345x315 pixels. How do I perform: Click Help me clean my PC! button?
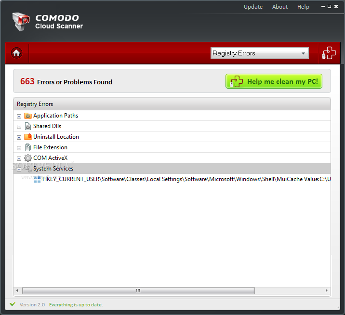(274, 81)
